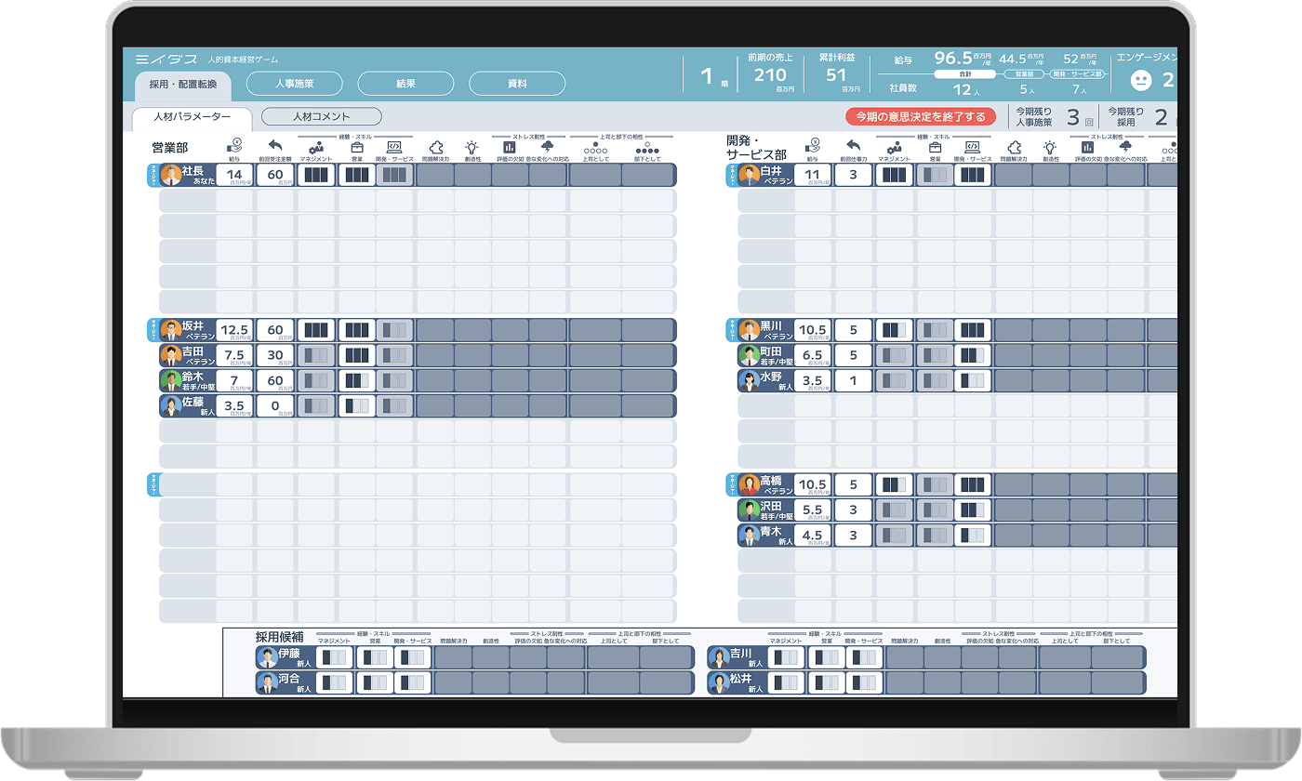Select the 開発・サービス部 salary pill in header

(1077, 73)
